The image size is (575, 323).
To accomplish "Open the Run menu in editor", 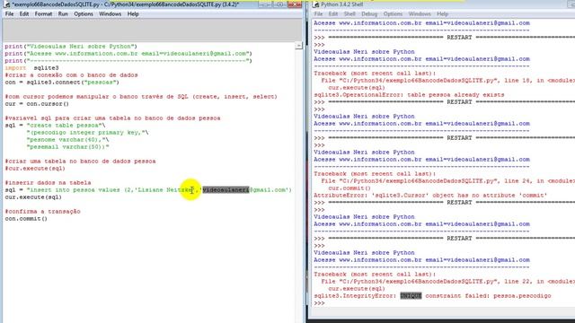I will (x=63, y=14).
